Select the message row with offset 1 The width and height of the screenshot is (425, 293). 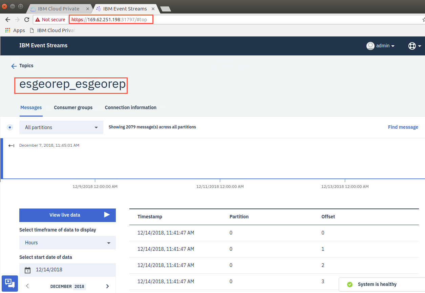click(x=274, y=249)
